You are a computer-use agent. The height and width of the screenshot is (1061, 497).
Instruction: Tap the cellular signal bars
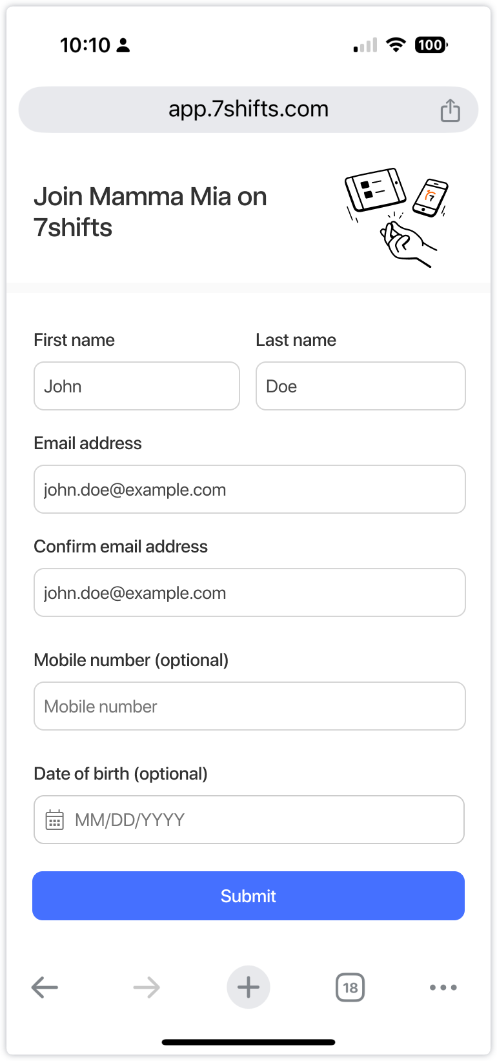(x=365, y=45)
